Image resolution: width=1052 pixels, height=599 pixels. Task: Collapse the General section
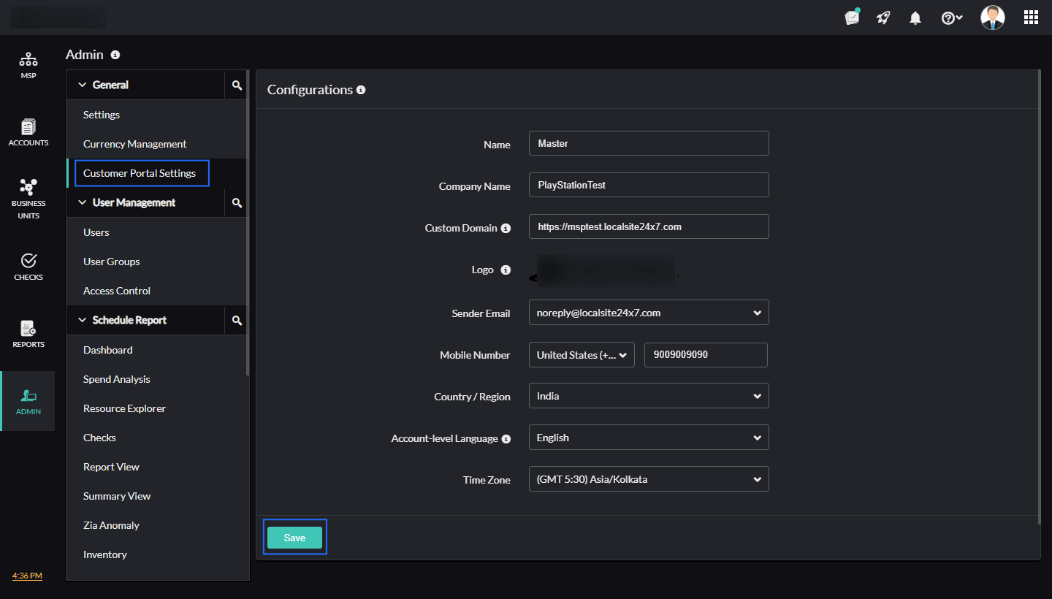[82, 85]
